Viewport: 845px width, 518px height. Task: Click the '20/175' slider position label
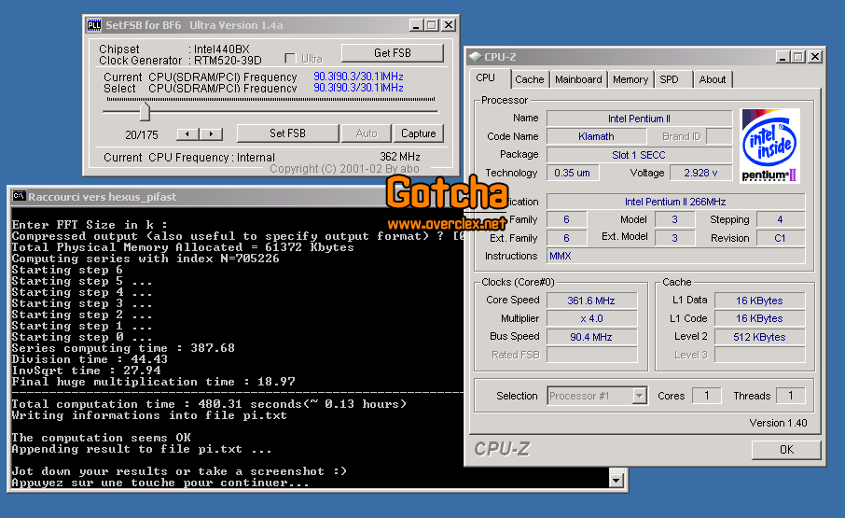pos(142,134)
